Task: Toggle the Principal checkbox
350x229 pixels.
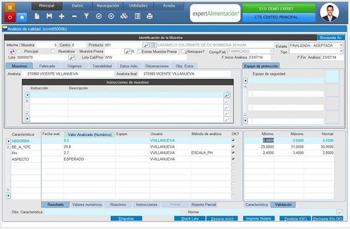Action: pyautogui.click(x=19, y=51)
